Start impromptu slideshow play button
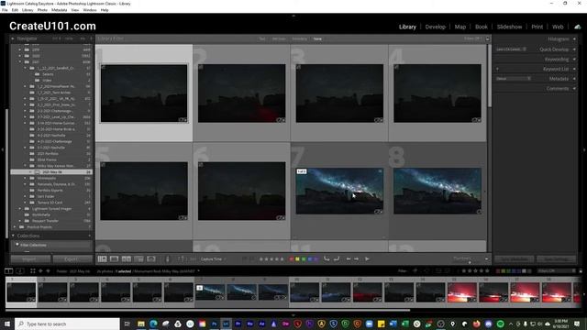The height and width of the screenshot is (330, 587). [x=367, y=258]
